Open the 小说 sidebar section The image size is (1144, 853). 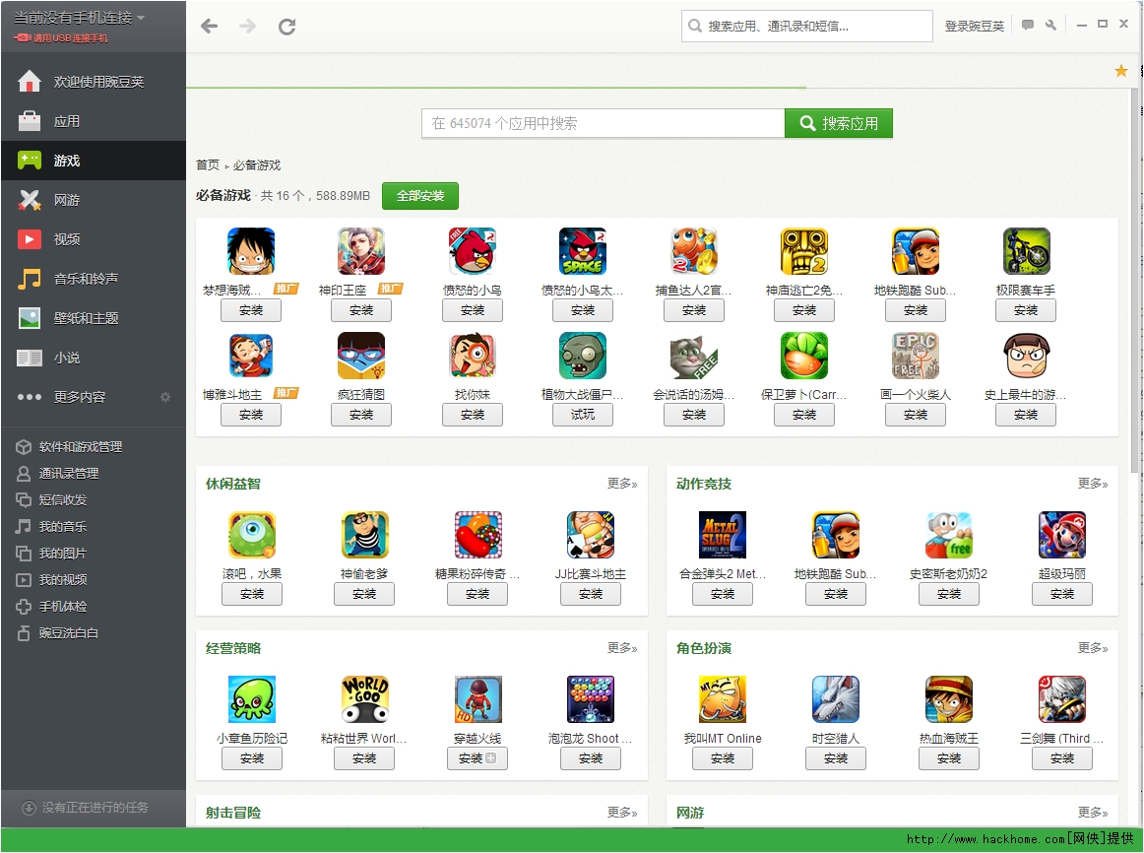pyautogui.click(x=94, y=358)
